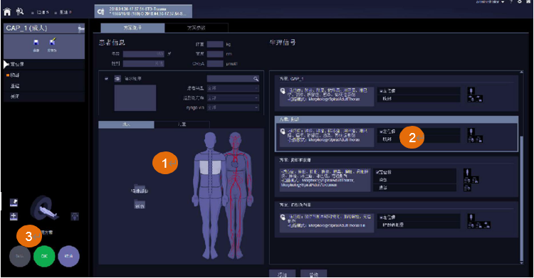The width and height of the screenshot is (534, 278).
Task: Select the open patient tab with CT icon
Action: point(143,11)
